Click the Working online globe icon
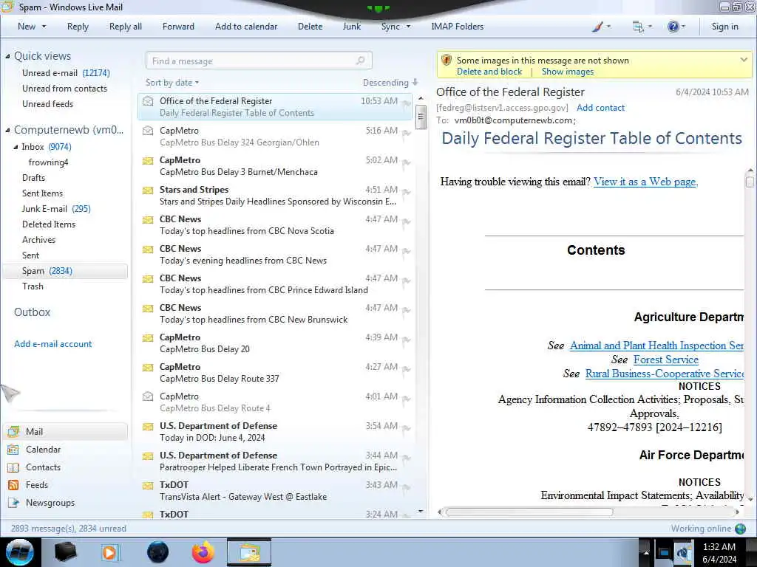This screenshot has height=567, width=757. [x=740, y=529]
